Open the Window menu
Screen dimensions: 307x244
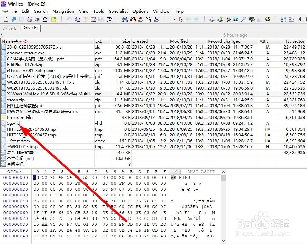pyautogui.click(x=161, y=11)
